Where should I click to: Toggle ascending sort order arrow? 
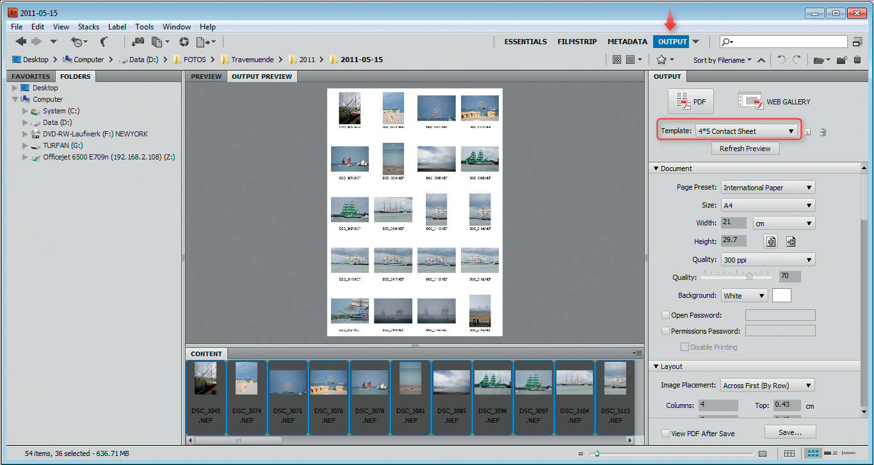click(x=761, y=60)
